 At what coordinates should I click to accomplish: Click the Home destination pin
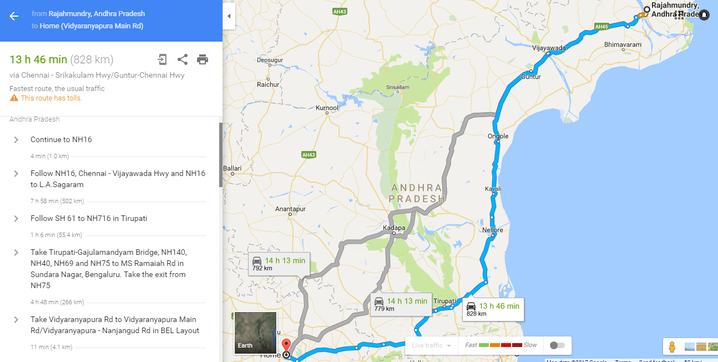[286, 348]
